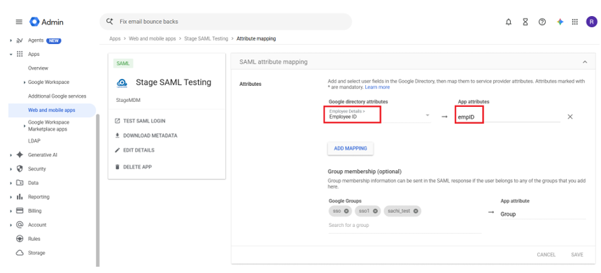Image resolution: width=601 pixels, height=273 pixels.
Task: Expand the Data section arrow
Action: tap(10, 183)
